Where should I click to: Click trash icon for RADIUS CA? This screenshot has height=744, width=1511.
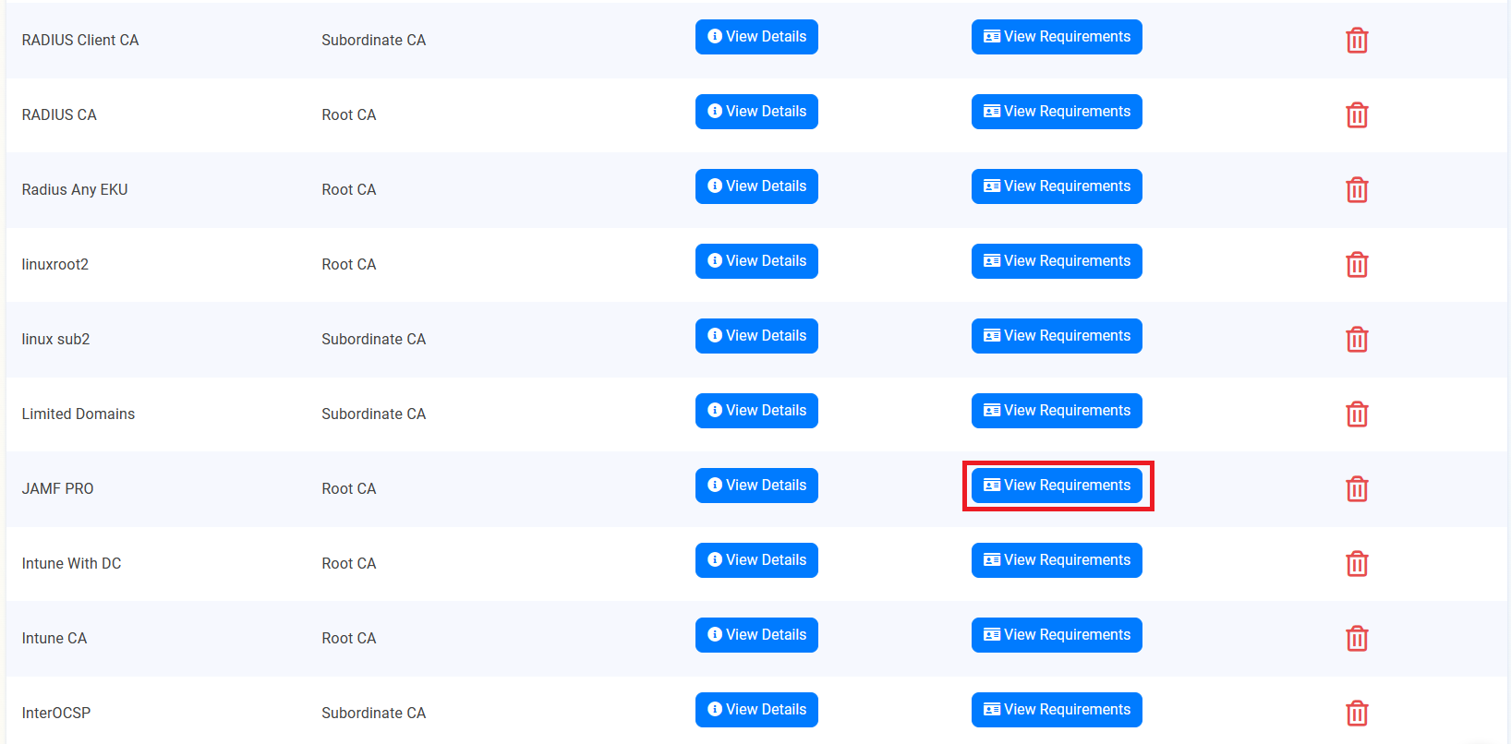[x=1356, y=115]
